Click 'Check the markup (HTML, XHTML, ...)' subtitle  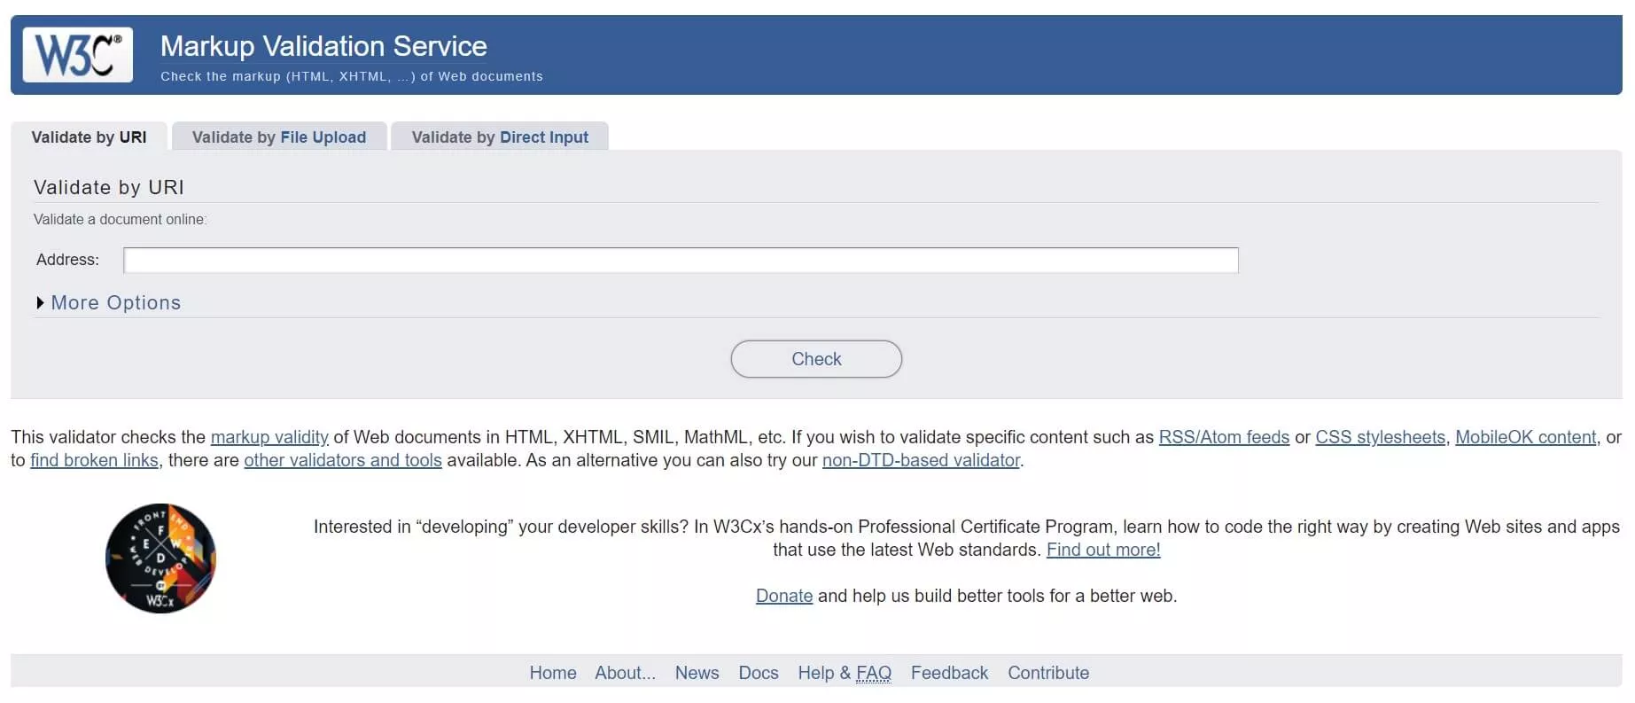[352, 76]
